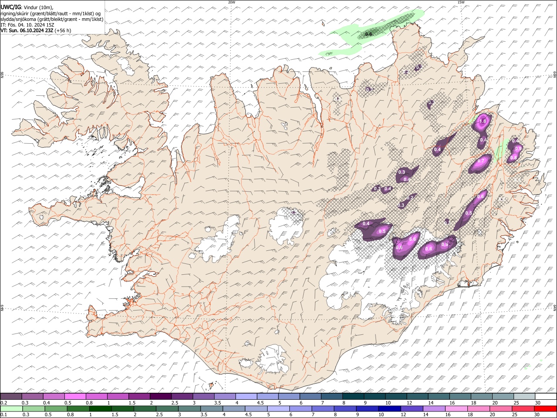Click the 0.7 snowfall value on the map
This screenshot has height=418, width=557.
pos(481,161)
